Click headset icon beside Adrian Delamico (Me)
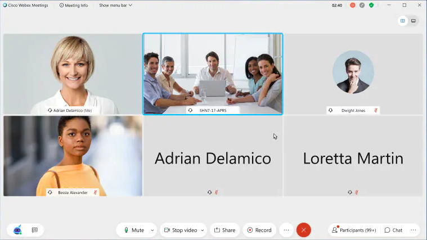The image size is (427, 240). click(50, 110)
